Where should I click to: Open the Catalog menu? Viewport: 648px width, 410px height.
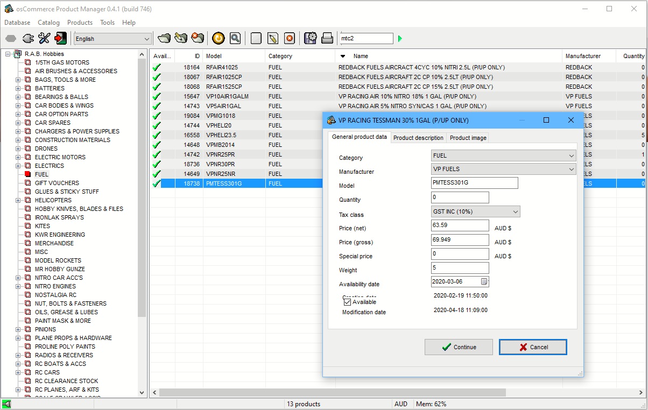click(48, 23)
